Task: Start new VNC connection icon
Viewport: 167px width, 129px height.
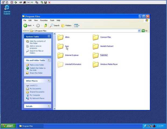Action: tap(42, 2)
